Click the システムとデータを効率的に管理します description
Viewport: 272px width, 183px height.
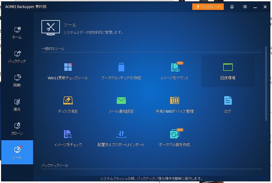pos(93,32)
